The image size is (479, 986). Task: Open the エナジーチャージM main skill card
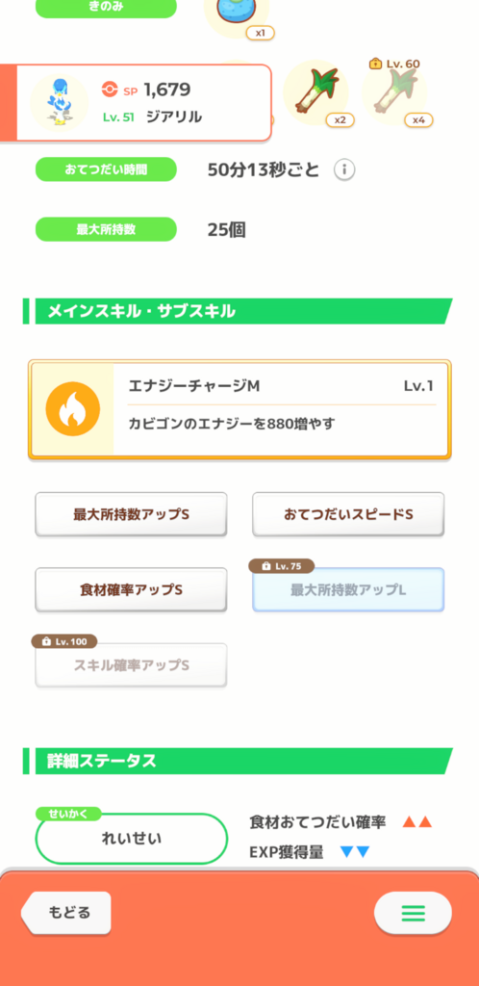tap(239, 409)
